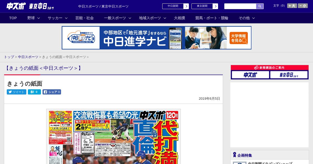Click the 企画特集 section icon
This screenshot has height=164, width=313.
(x=234, y=155)
